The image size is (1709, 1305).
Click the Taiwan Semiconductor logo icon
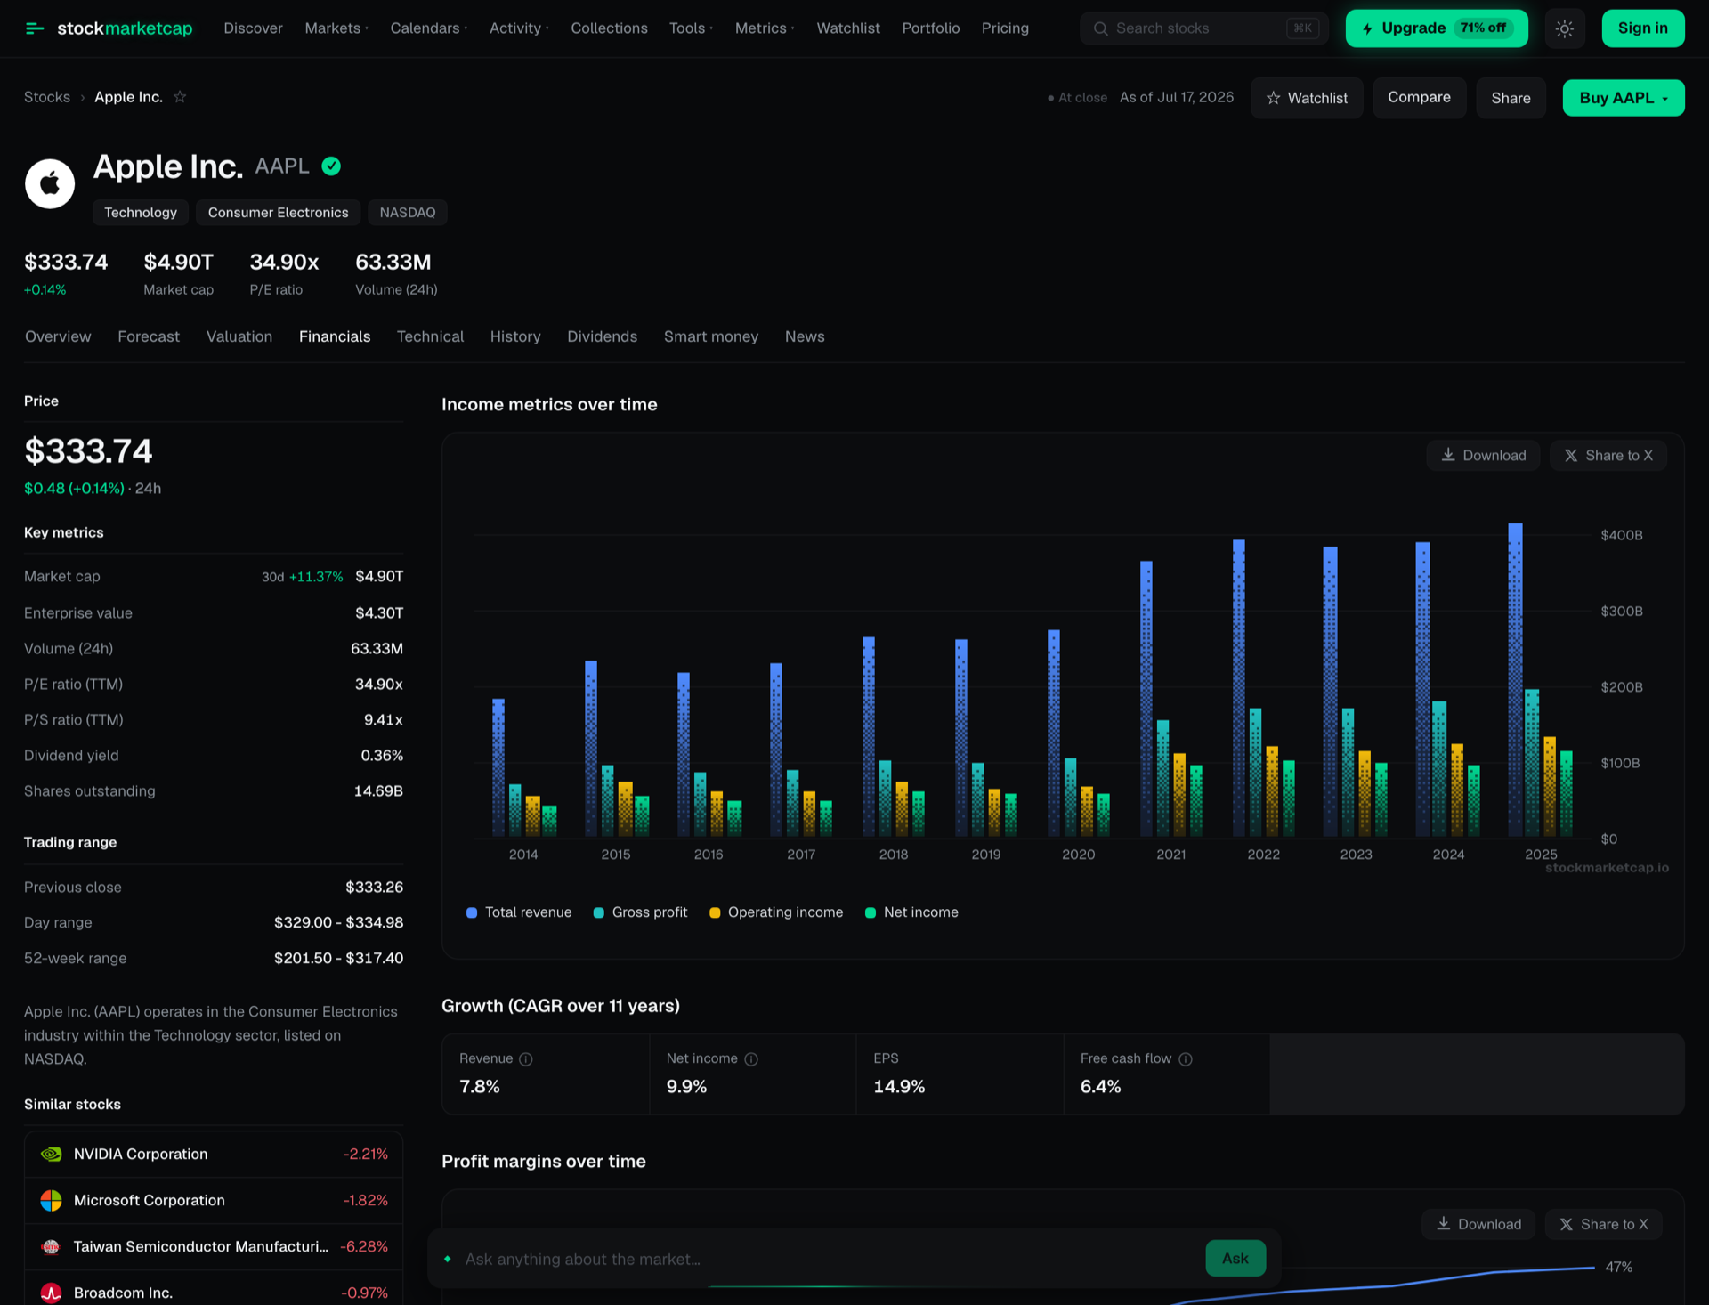[x=52, y=1247]
